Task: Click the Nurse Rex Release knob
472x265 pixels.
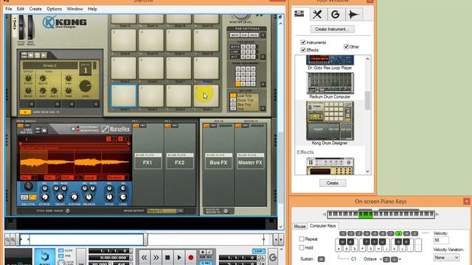Action: 88,197
